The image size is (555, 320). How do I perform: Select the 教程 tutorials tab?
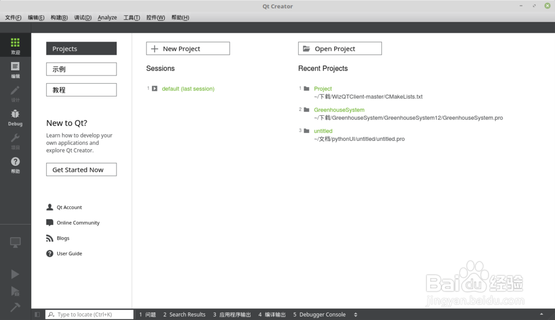[82, 90]
